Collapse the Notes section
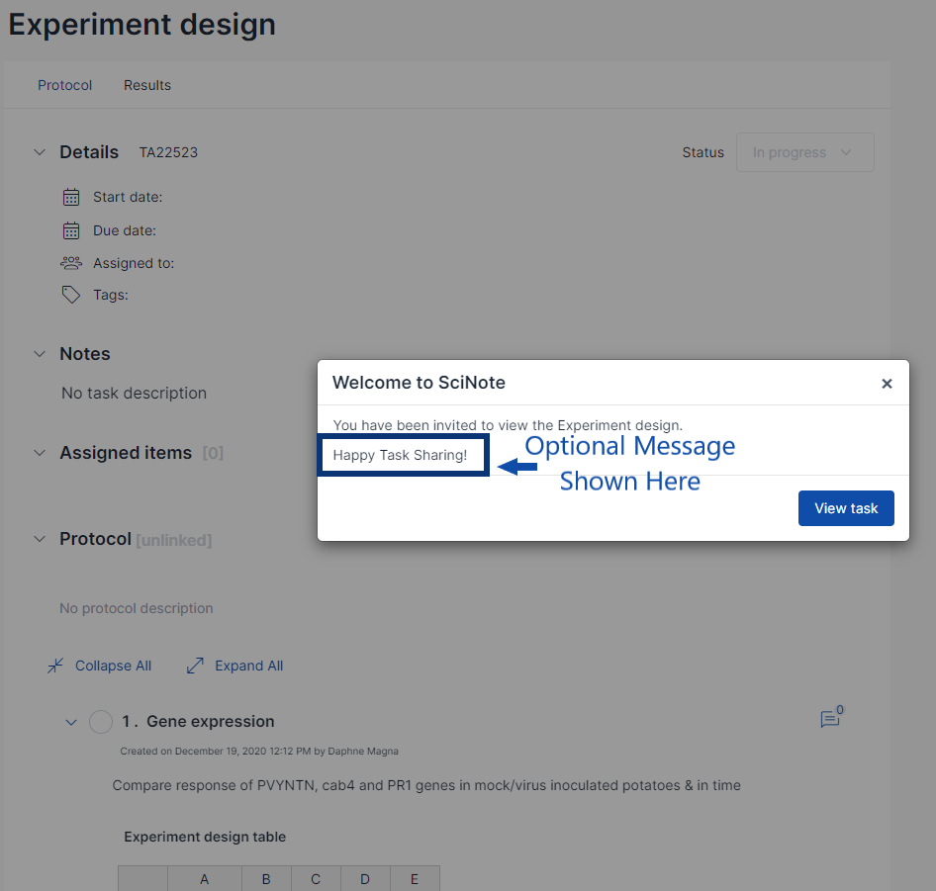 click(x=40, y=354)
